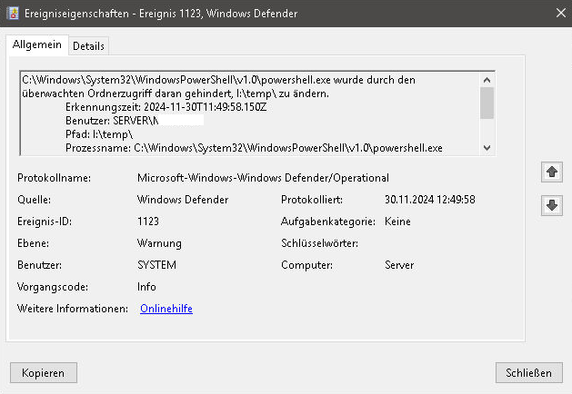Click the Aufgabenkategorie value Keine
The width and height of the screenshot is (572, 394).
397,222
